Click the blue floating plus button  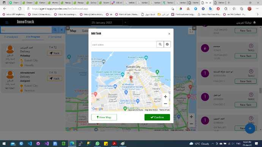(250, 128)
